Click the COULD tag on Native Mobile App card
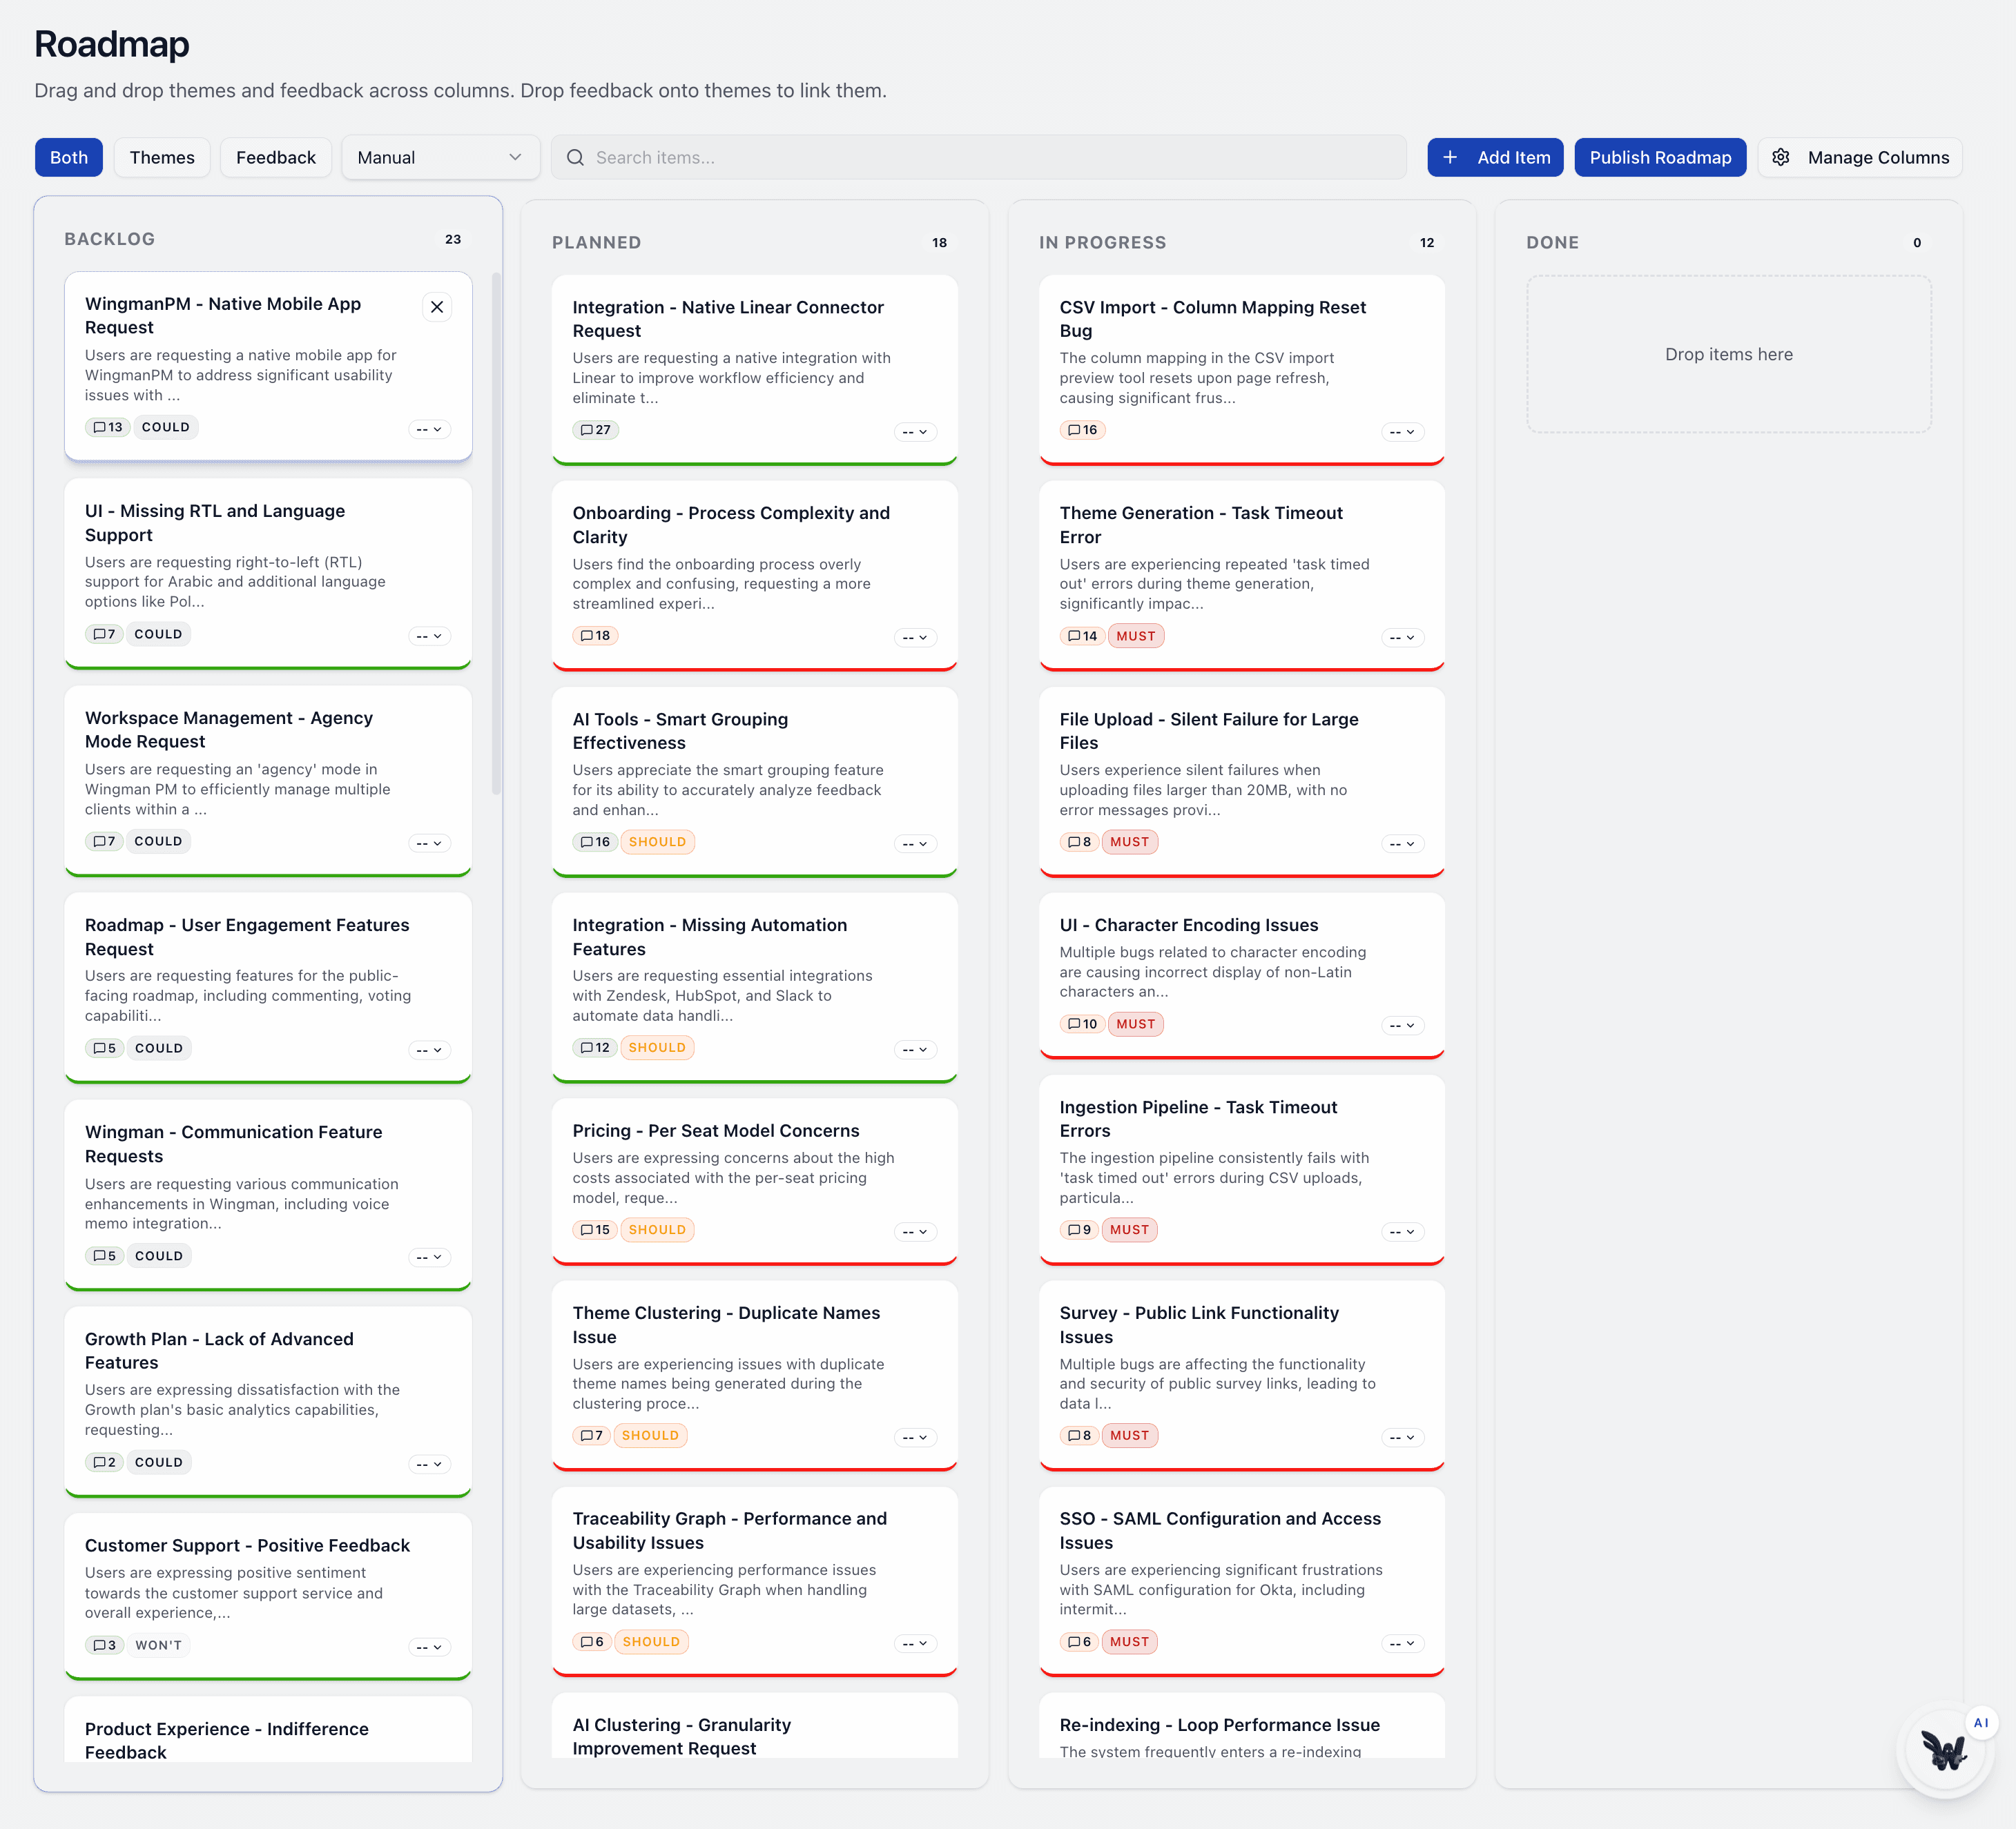This screenshot has height=1829, width=2016. (166, 428)
